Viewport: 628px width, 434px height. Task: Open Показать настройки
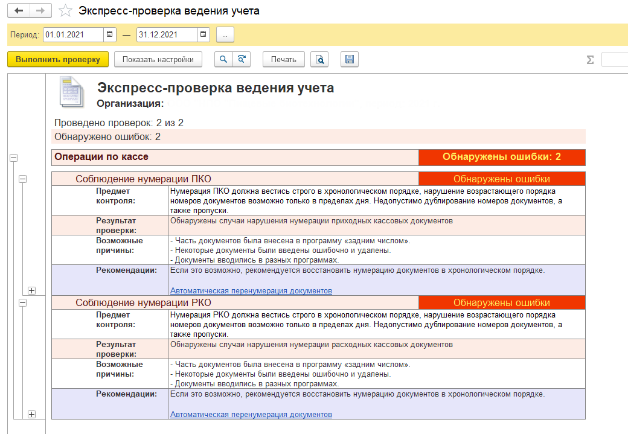click(158, 59)
